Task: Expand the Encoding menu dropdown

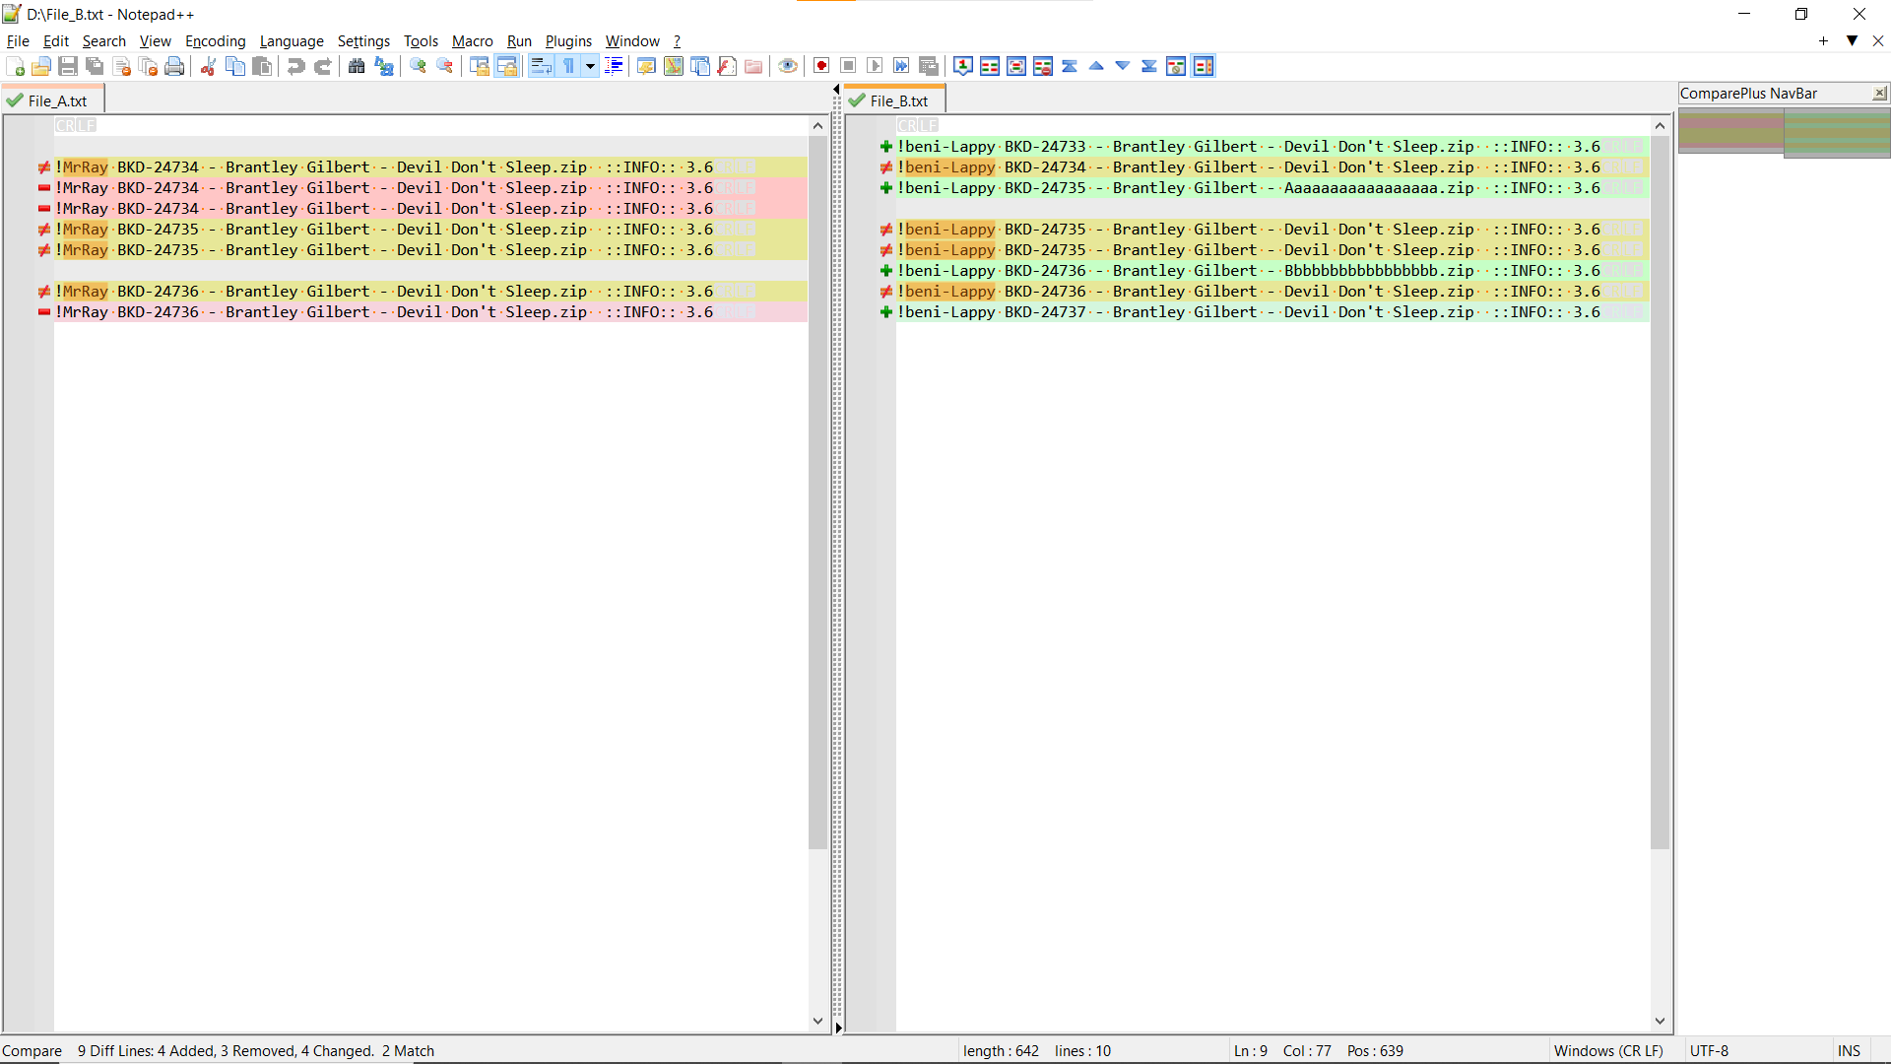Action: pyautogui.click(x=215, y=40)
